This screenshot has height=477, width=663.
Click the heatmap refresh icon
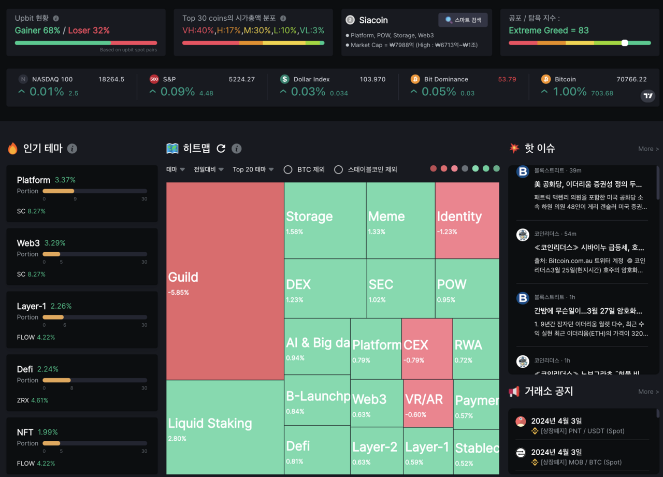coord(221,149)
